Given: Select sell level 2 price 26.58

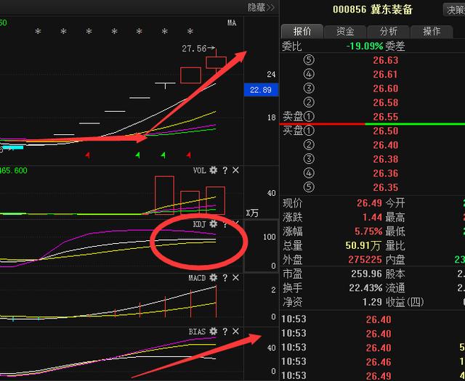Looking at the screenshot, I should [386, 102].
